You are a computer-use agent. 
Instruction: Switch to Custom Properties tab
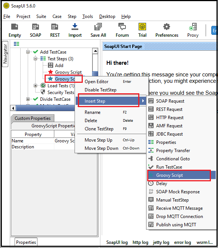(33, 118)
